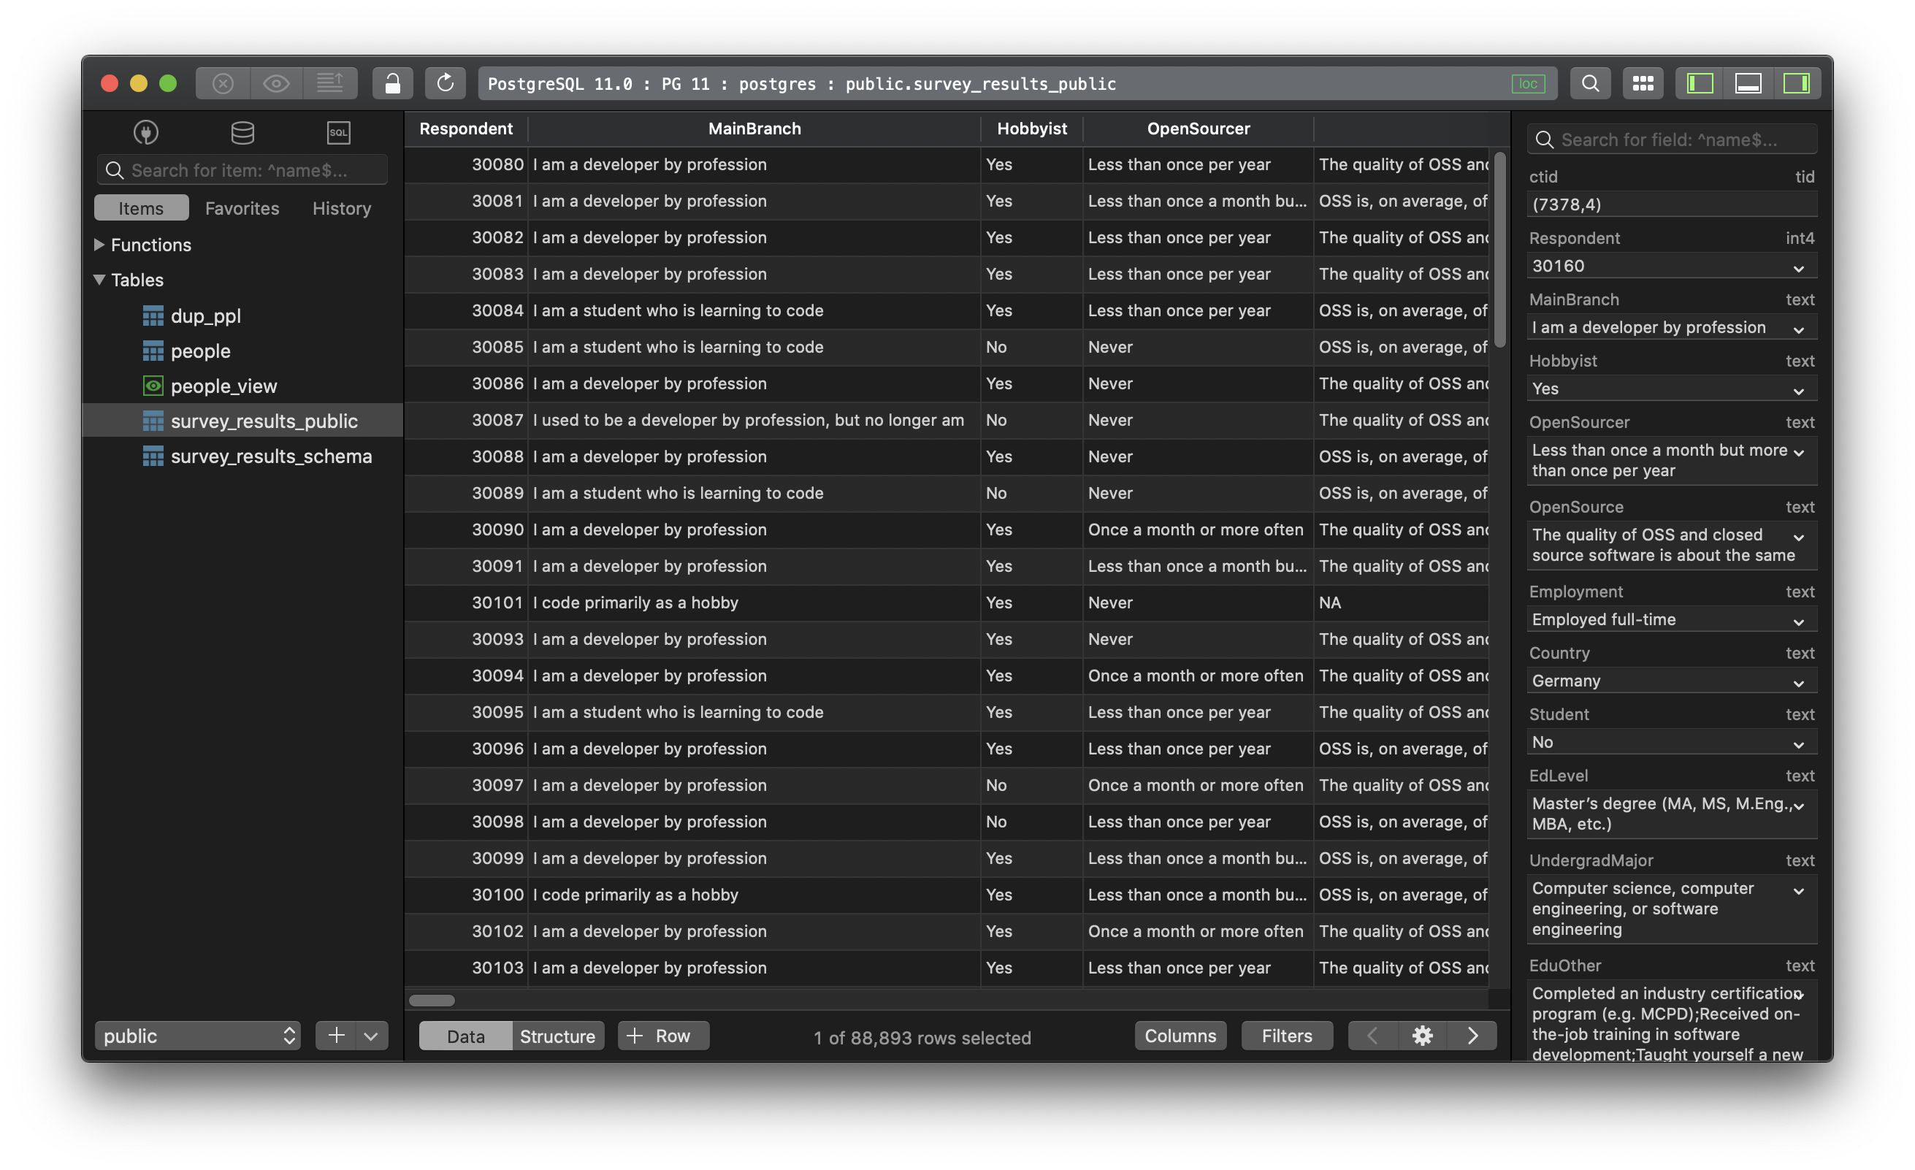1915x1170 pixels.
Task: Click the unlock icon in toolbar
Action: [392, 83]
